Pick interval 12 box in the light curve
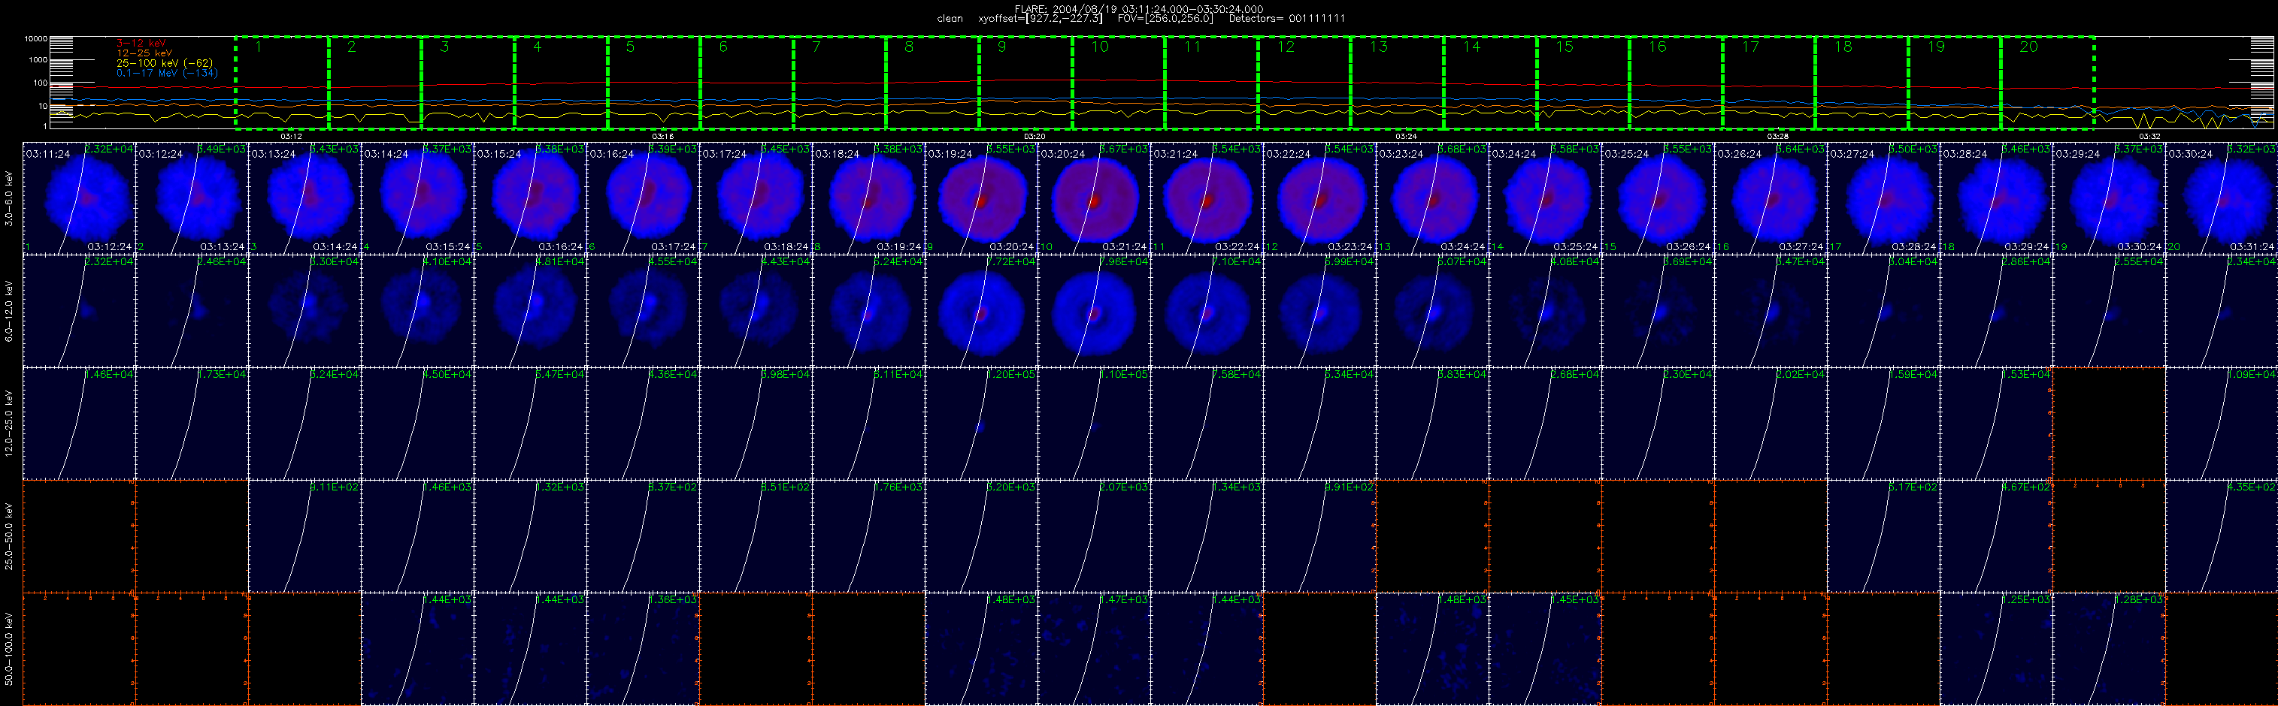 coord(1304,83)
